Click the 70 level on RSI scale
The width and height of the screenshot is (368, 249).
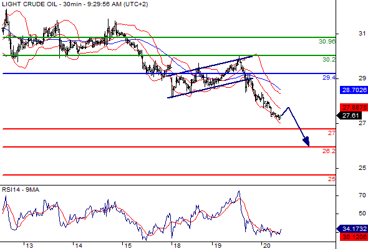(x=362, y=195)
